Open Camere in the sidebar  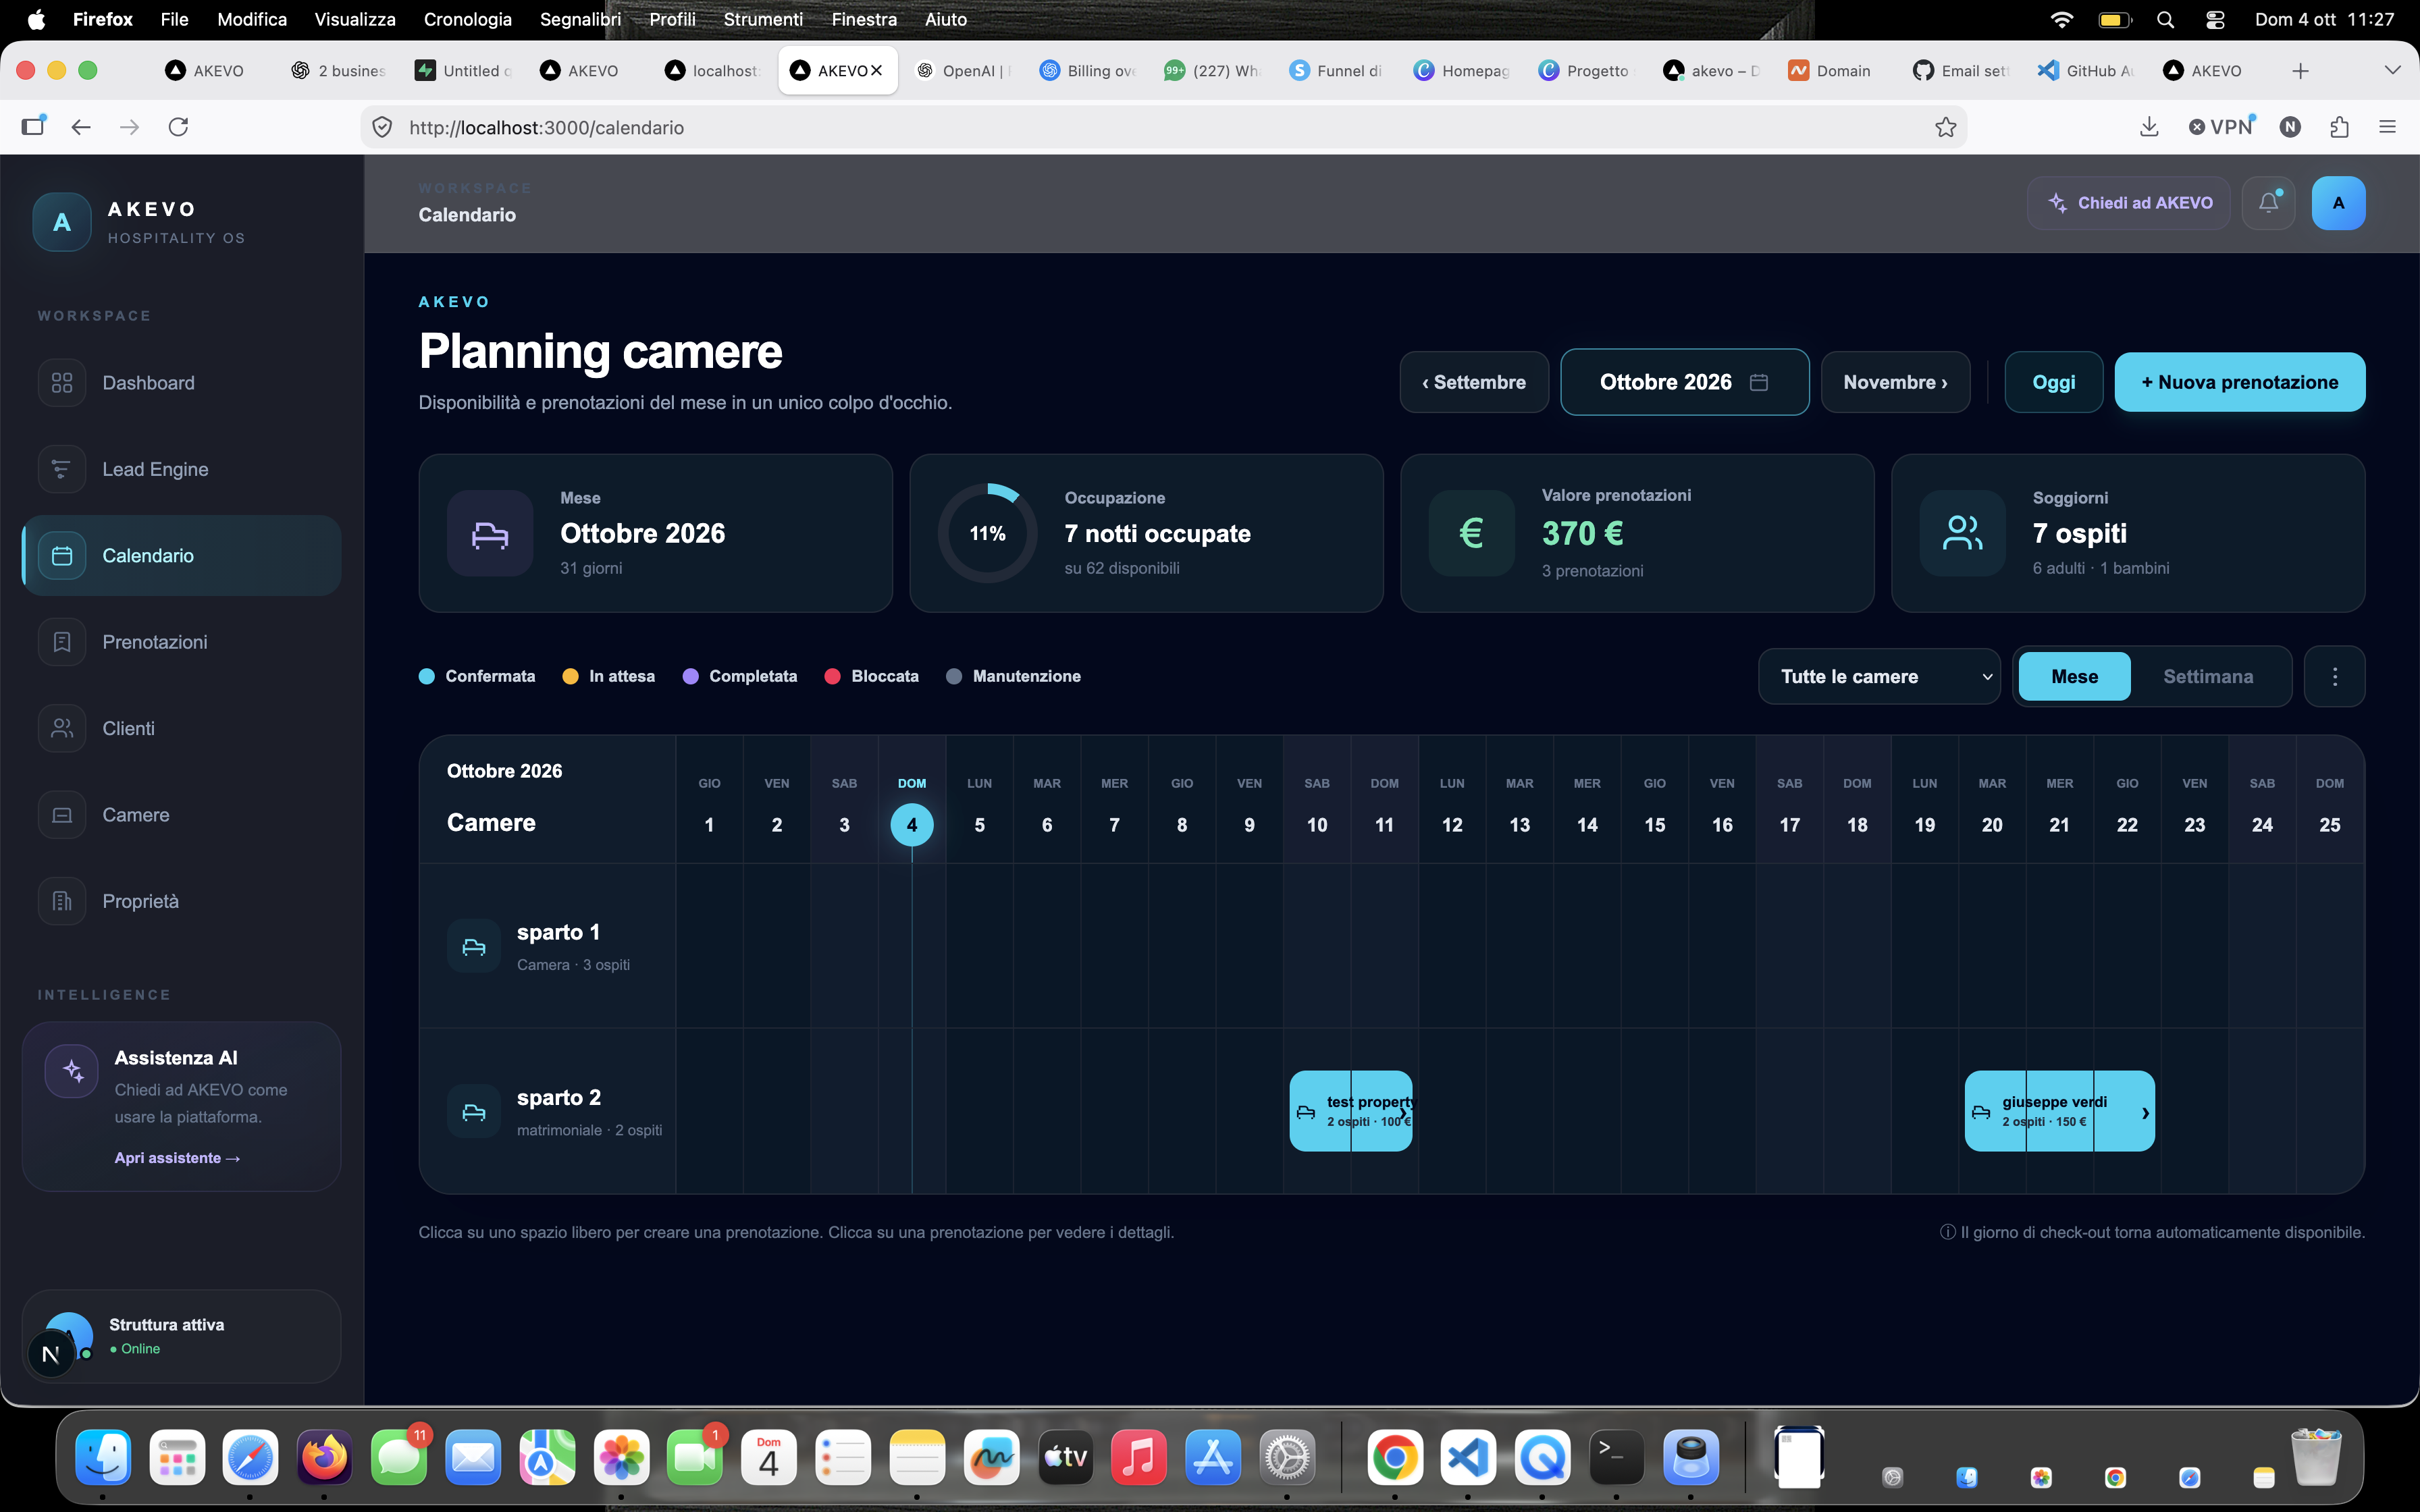pyautogui.click(x=181, y=815)
